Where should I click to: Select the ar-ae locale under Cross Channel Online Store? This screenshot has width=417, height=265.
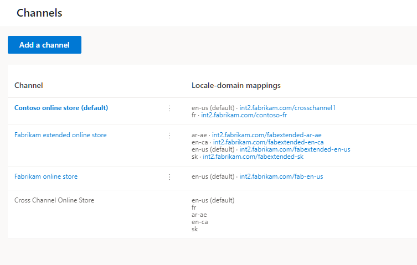[199, 215]
